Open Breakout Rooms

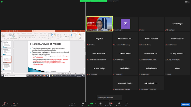110,104
